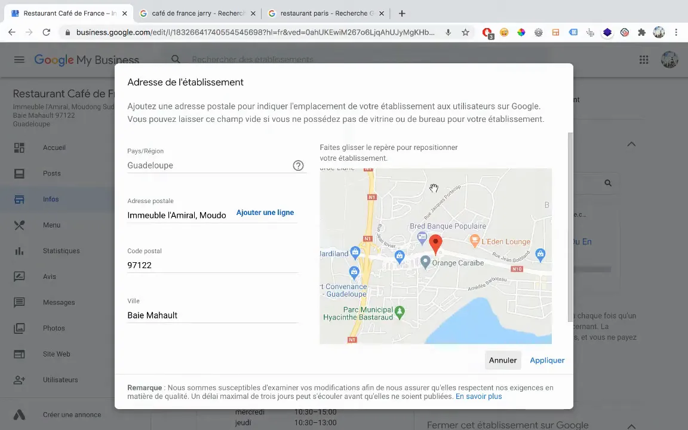Click the Parc Municipal green map marker
Image resolution: width=688 pixels, height=430 pixels.
(x=400, y=312)
